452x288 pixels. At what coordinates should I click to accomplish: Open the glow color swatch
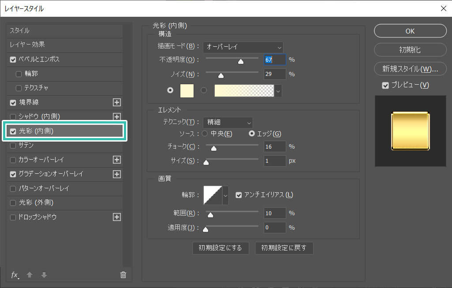[187, 91]
